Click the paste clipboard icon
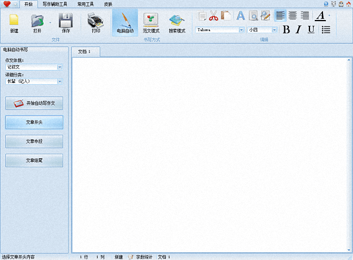 click(225, 16)
